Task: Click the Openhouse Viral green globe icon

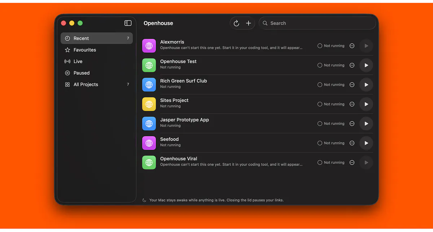Action: coord(149,162)
